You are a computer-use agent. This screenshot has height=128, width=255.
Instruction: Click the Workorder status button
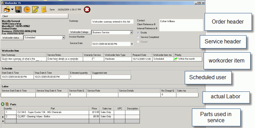pos(12,38)
